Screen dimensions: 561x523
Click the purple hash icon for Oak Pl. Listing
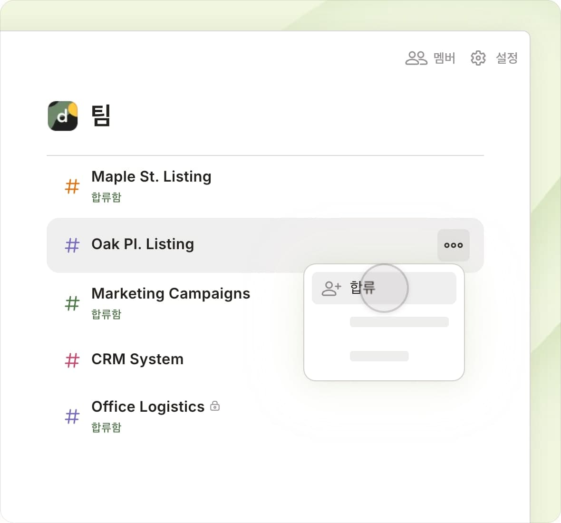(72, 245)
